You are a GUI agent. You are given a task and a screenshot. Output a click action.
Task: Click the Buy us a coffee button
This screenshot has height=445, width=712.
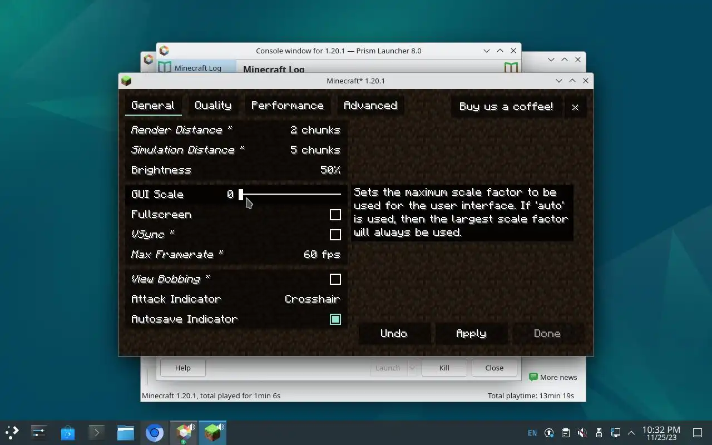click(506, 107)
